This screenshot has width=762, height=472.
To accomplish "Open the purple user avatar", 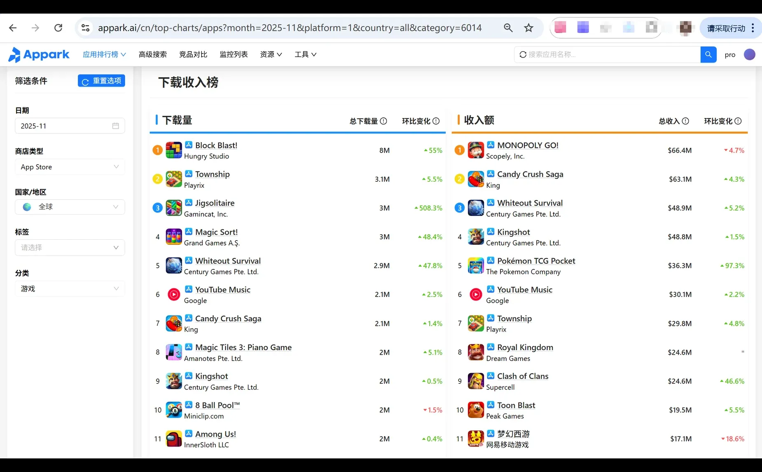I will click(x=750, y=54).
